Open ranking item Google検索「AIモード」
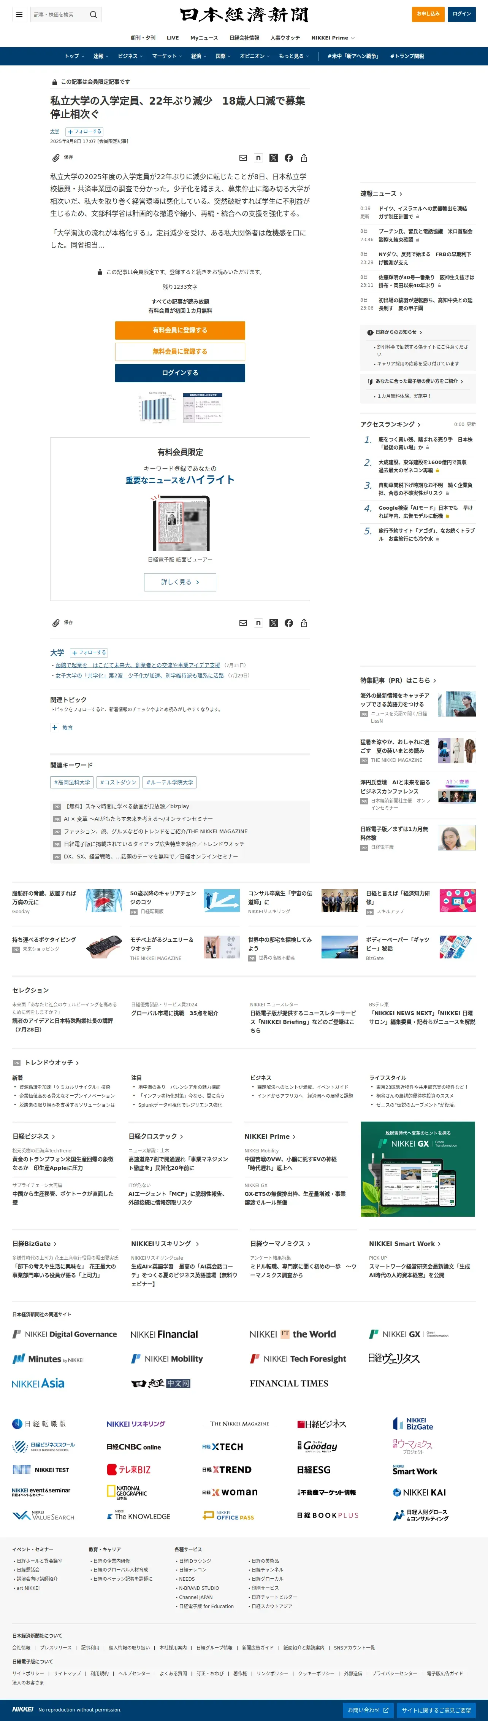Viewport: 488px width, 1721px height. (425, 512)
